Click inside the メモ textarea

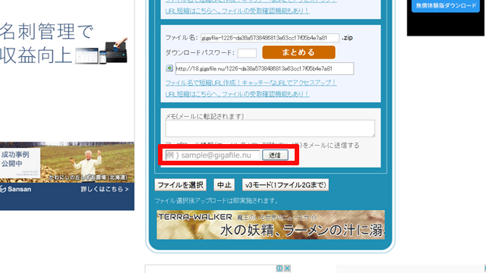pyautogui.click(x=270, y=128)
